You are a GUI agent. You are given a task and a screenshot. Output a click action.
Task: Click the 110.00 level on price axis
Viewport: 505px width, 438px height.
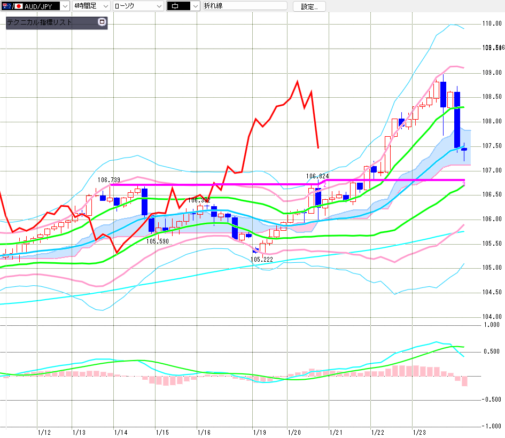492,24
